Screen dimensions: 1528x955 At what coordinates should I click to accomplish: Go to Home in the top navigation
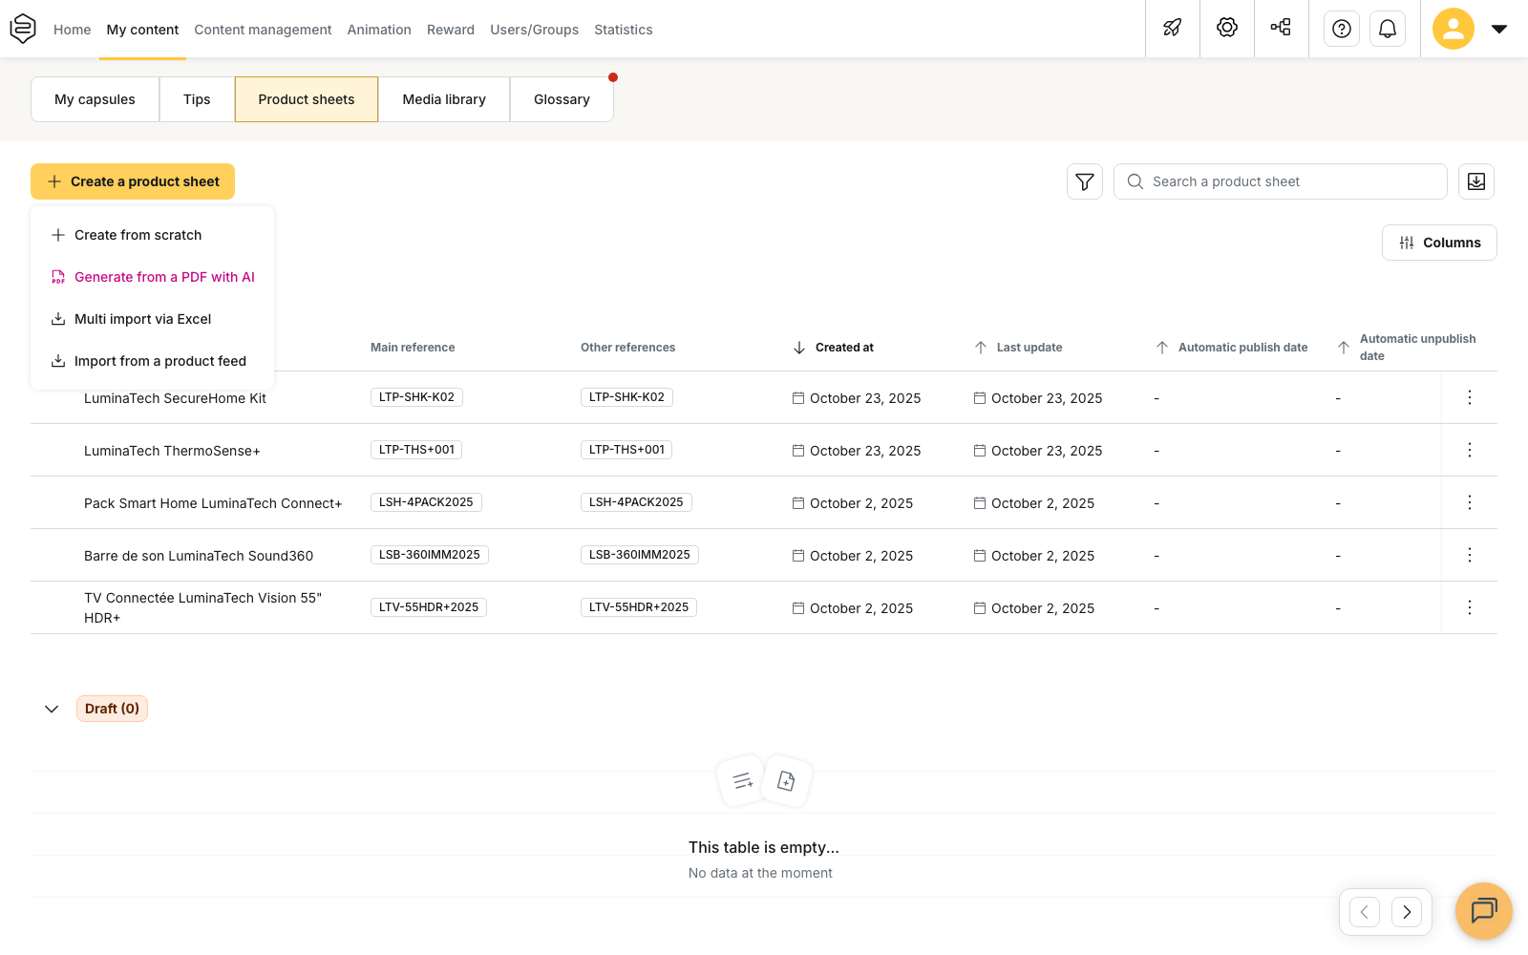click(x=73, y=30)
